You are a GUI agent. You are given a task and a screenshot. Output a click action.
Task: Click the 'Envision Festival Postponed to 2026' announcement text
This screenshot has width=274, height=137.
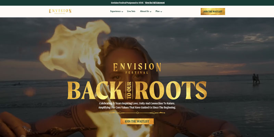pyautogui.click(x=127, y=3)
